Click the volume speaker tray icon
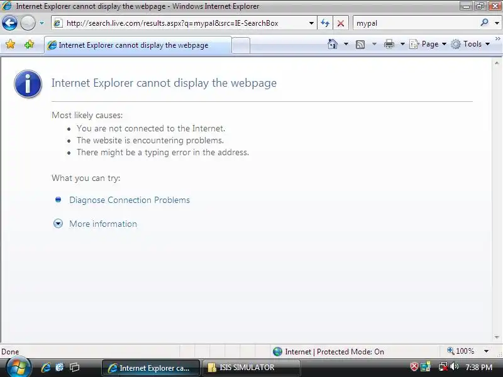 click(454, 366)
